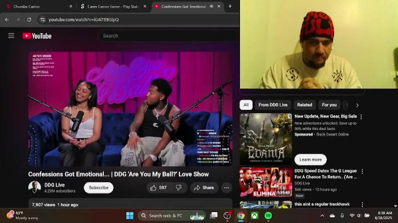
Task: Open OBS icon on the taskbar
Action: click(228, 215)
